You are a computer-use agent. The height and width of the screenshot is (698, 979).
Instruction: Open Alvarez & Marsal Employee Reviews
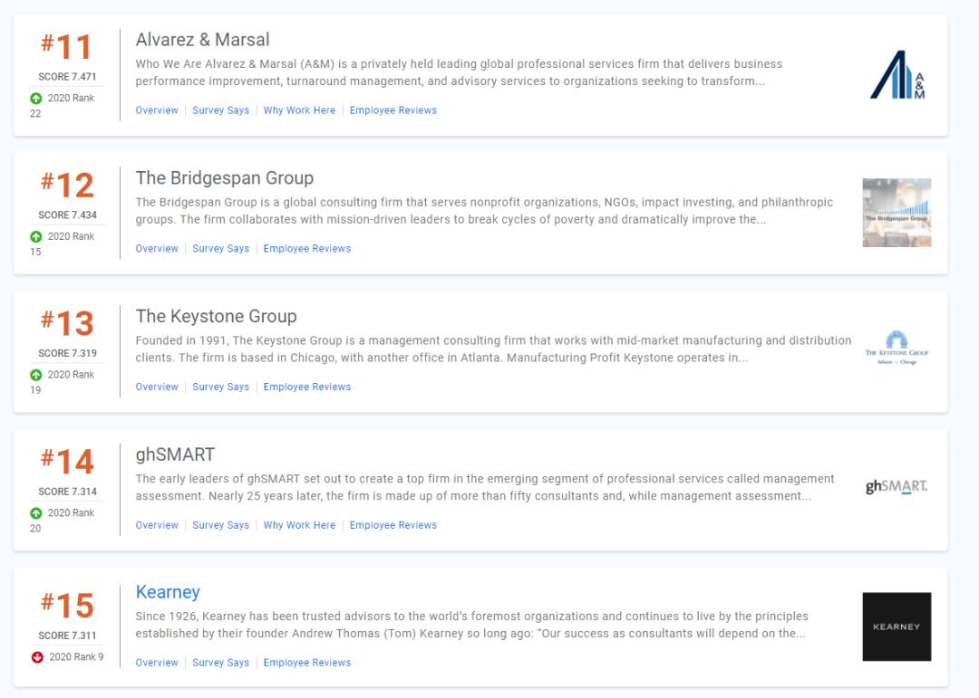coord(393,110)
